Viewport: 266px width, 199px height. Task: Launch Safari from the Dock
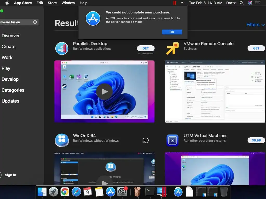pos(76,192)
